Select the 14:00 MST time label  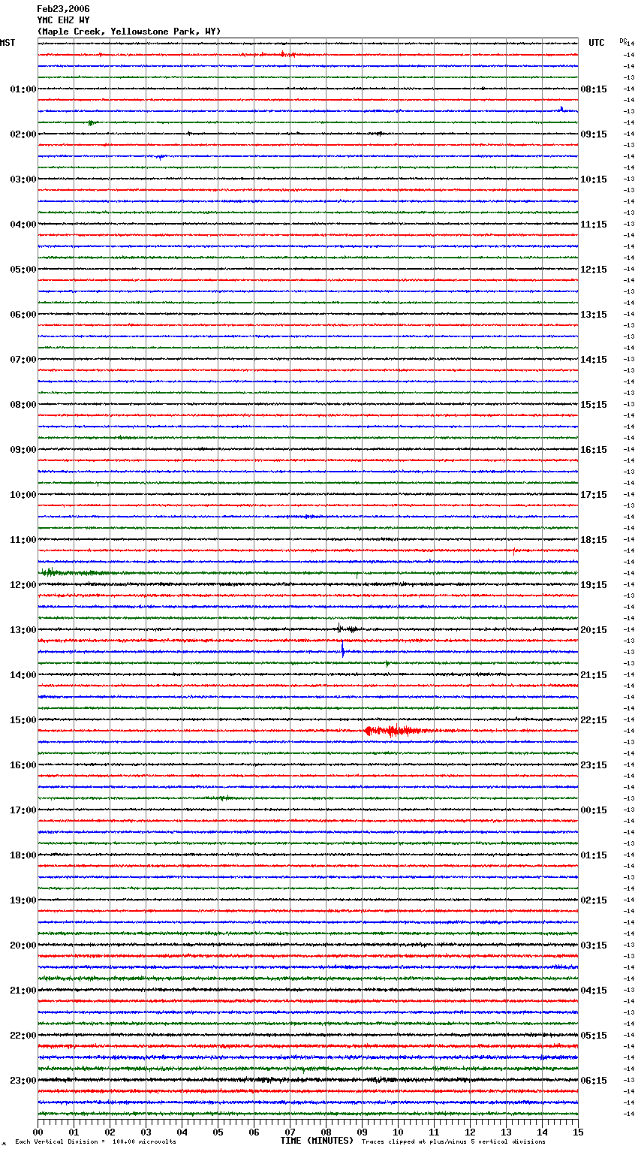tap(23, 675)
